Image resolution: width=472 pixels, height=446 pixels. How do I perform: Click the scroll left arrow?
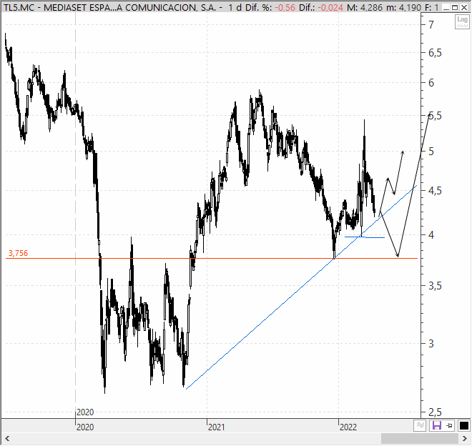point(7,439)
